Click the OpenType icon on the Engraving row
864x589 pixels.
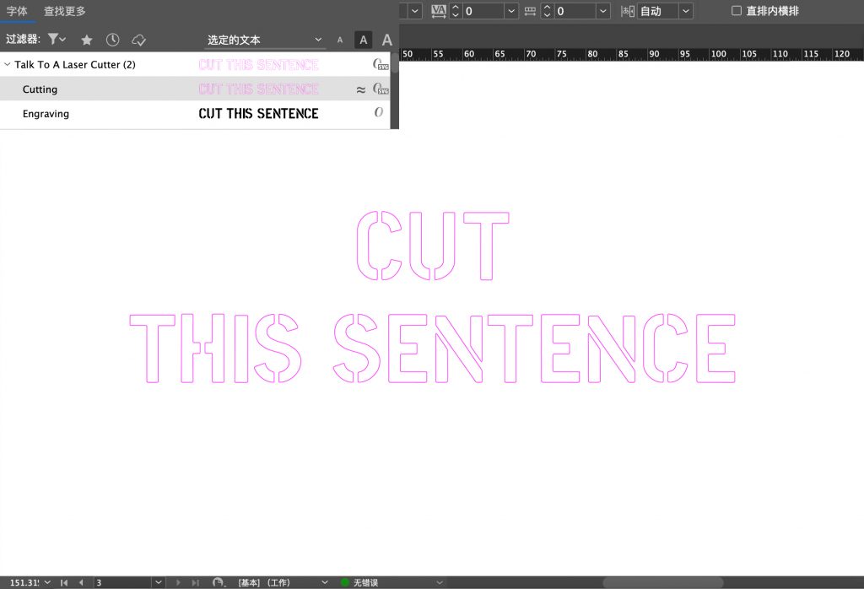pos(379,112)
